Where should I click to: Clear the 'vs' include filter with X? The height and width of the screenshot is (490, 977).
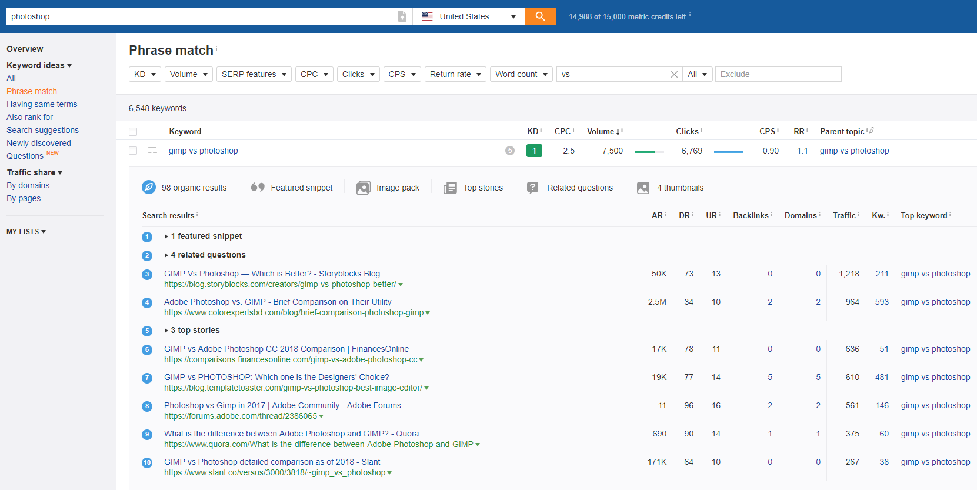pos(674,74)
